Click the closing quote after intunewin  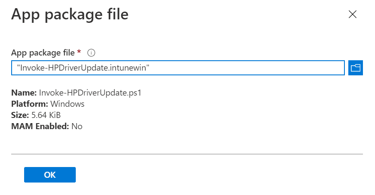[x=148, y=65]
